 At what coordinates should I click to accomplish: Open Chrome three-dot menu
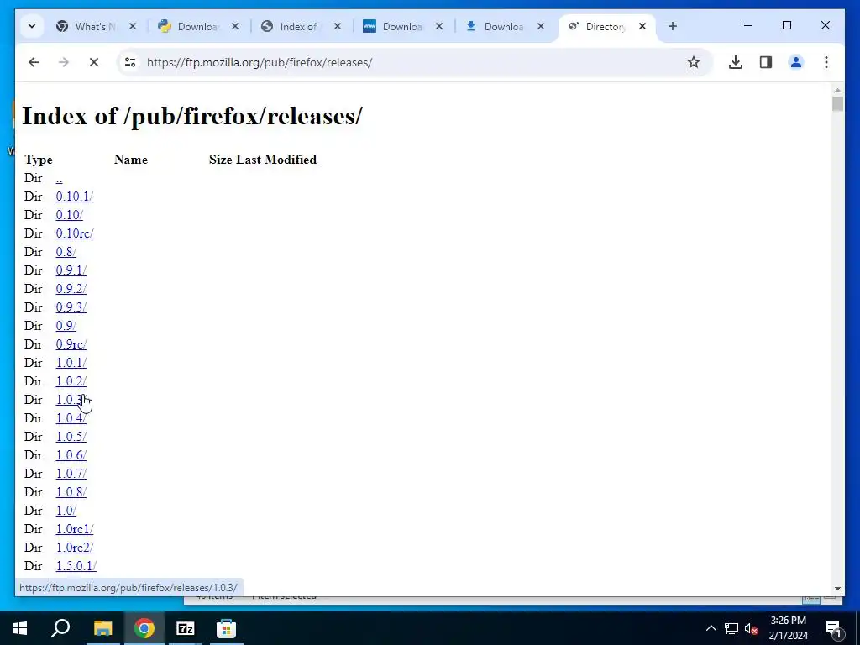(826, 62)
